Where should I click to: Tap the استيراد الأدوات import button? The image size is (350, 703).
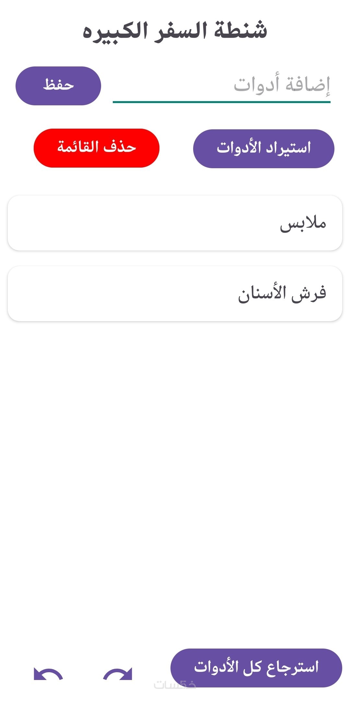click(263, 148)
